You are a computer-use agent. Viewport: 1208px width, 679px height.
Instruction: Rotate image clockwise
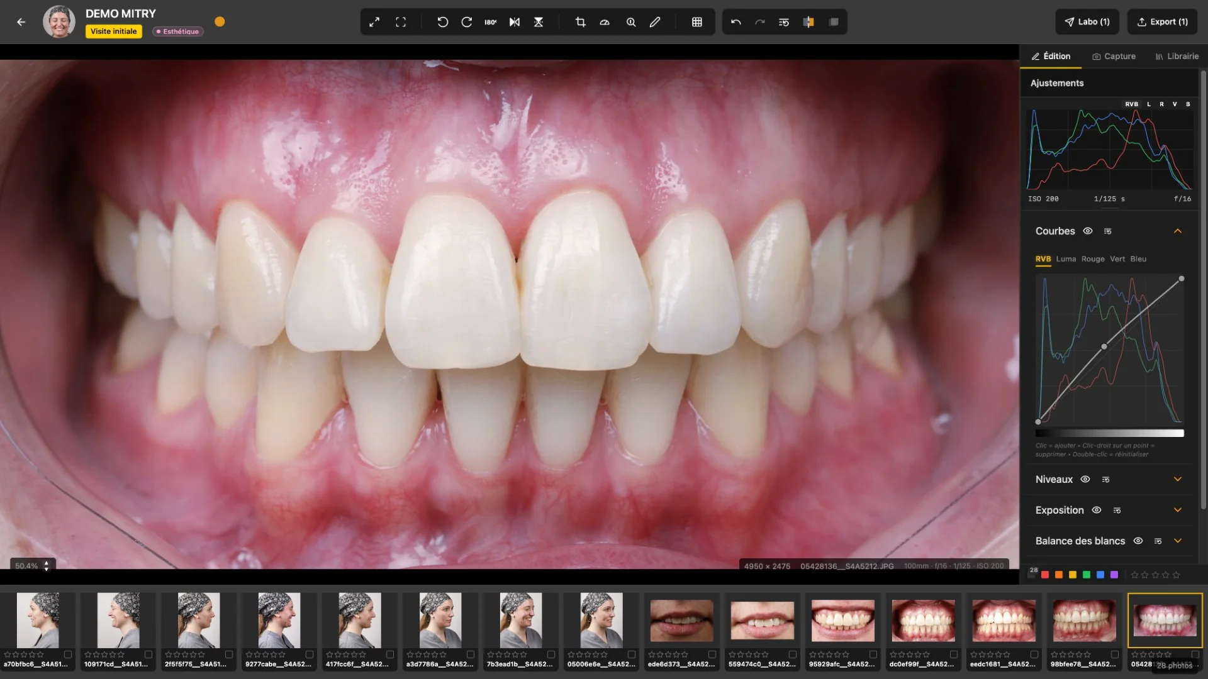pos(467,22)
